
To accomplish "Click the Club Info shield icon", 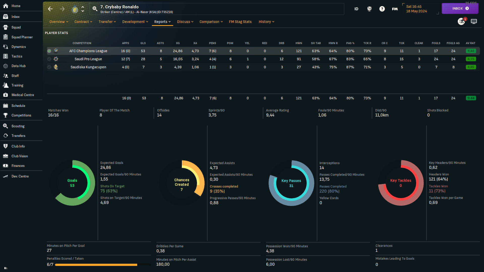I will (x=6, y=146).
